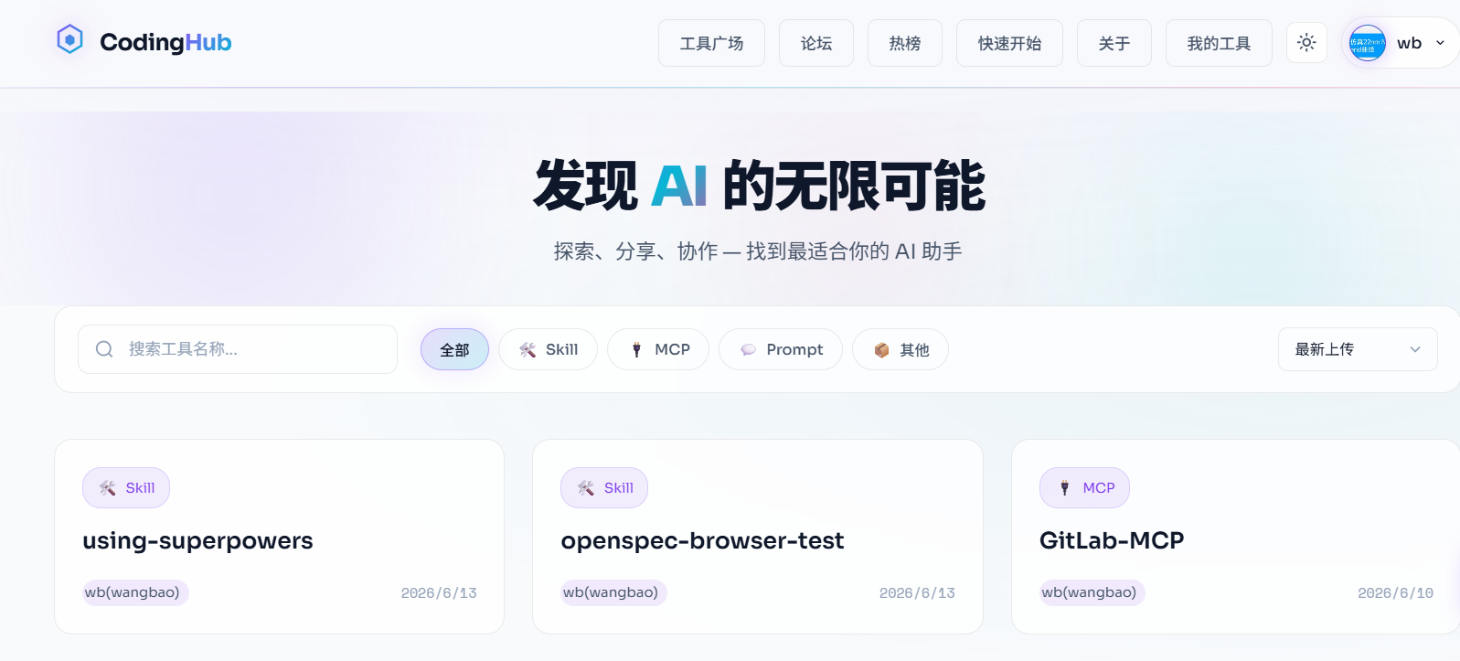Open the 最新上传 sort dropdown

[x=1358, y=349]
